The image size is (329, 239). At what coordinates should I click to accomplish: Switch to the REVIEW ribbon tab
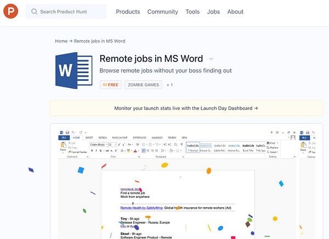172,137
